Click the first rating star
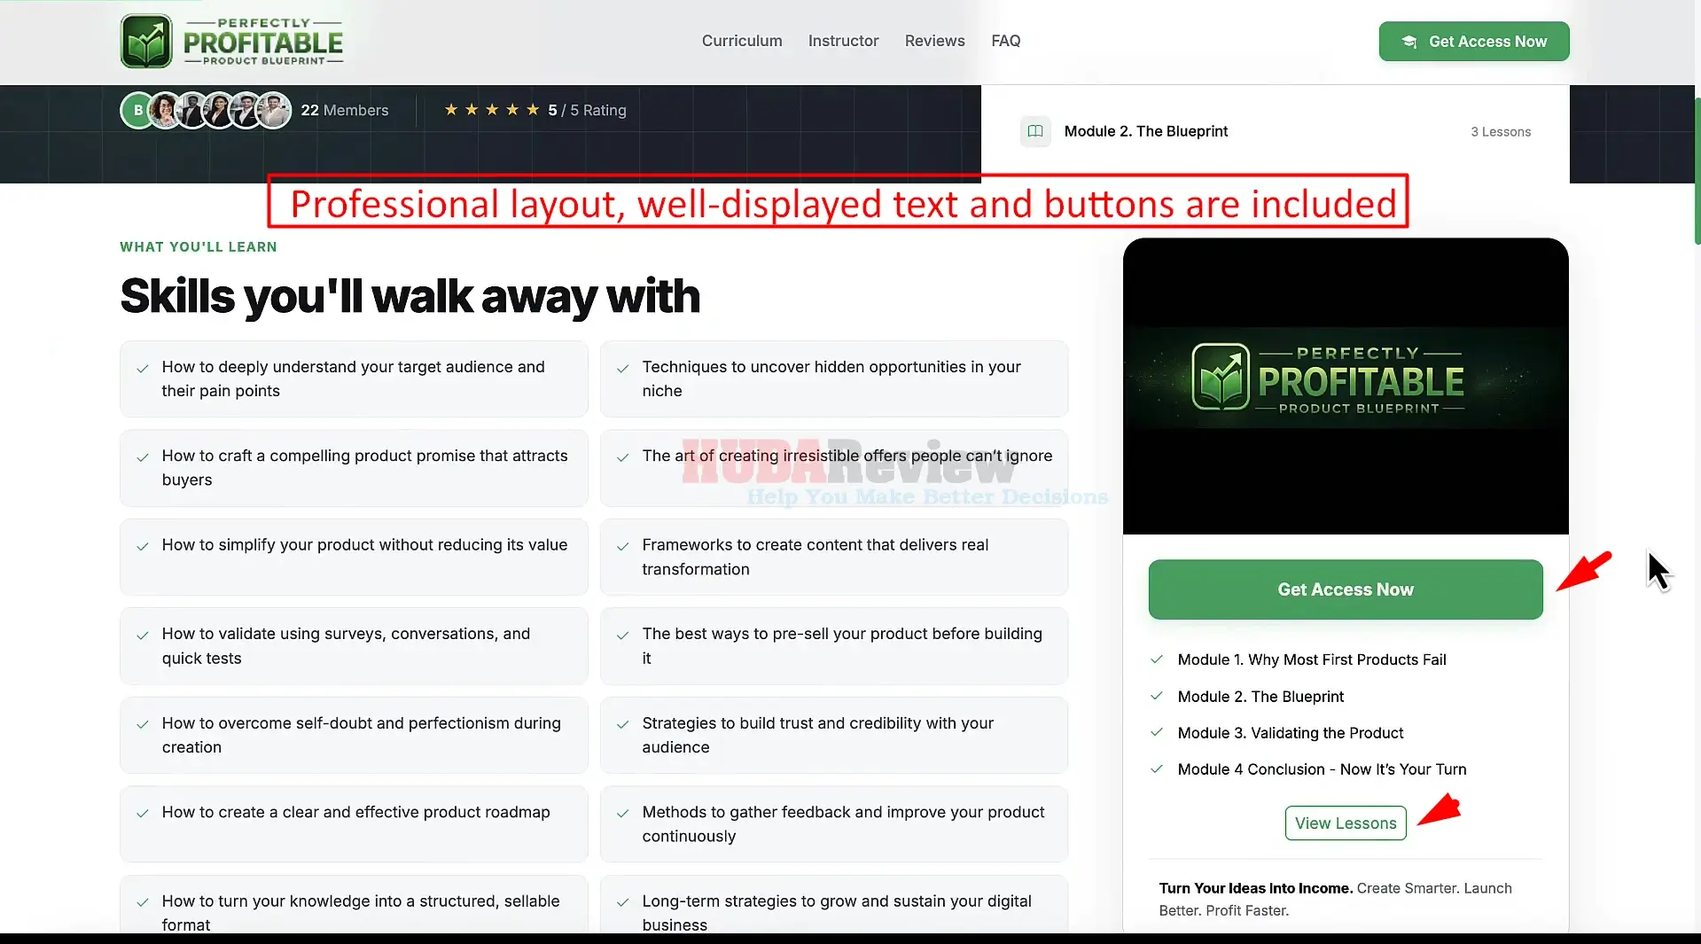1701x944 pixels. tap(451, 110)
